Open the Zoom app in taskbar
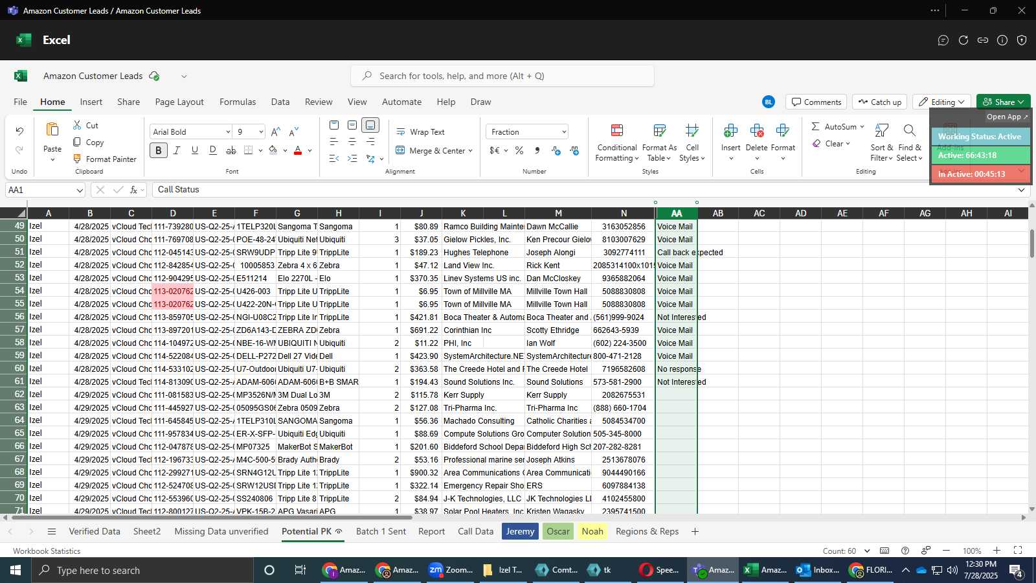 (x=452, y=570)
